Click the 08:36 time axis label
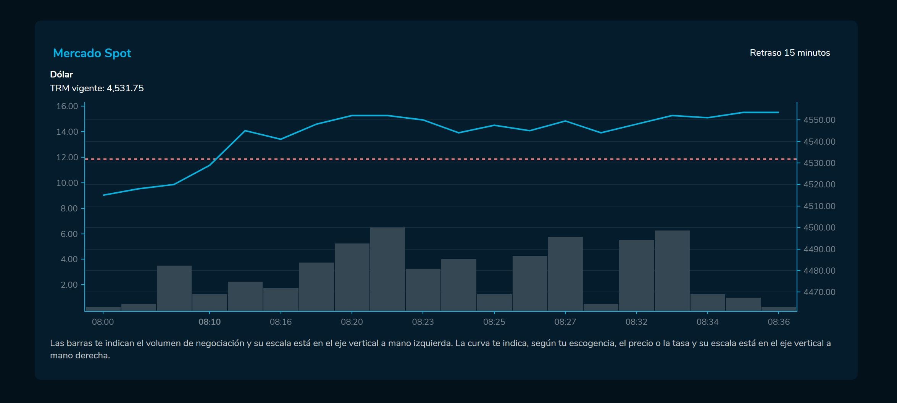Viewport: 897px width, 403px height. (778, 322)
